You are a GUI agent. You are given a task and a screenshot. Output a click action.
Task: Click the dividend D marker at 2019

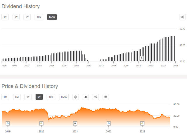[x=8, y=123]
